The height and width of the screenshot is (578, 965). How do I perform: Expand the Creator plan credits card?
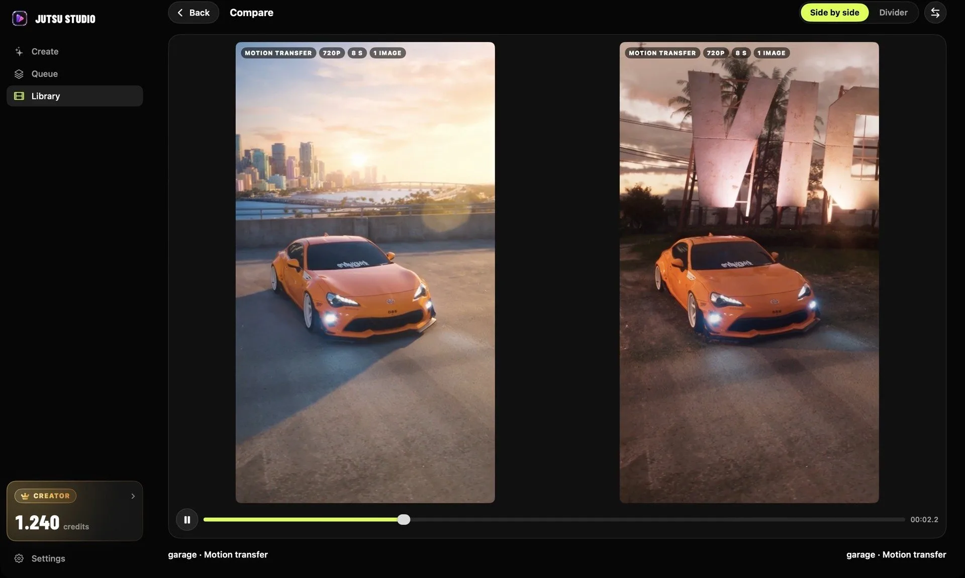coord(75,511)
